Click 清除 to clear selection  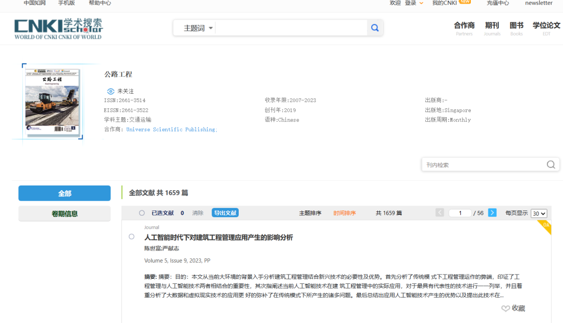tap(198, 213)
